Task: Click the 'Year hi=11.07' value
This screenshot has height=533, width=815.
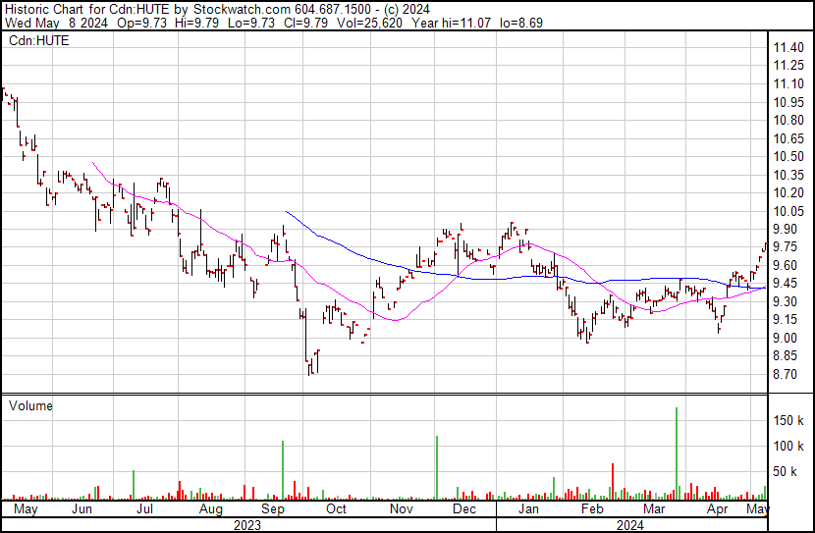Action: 451,23
